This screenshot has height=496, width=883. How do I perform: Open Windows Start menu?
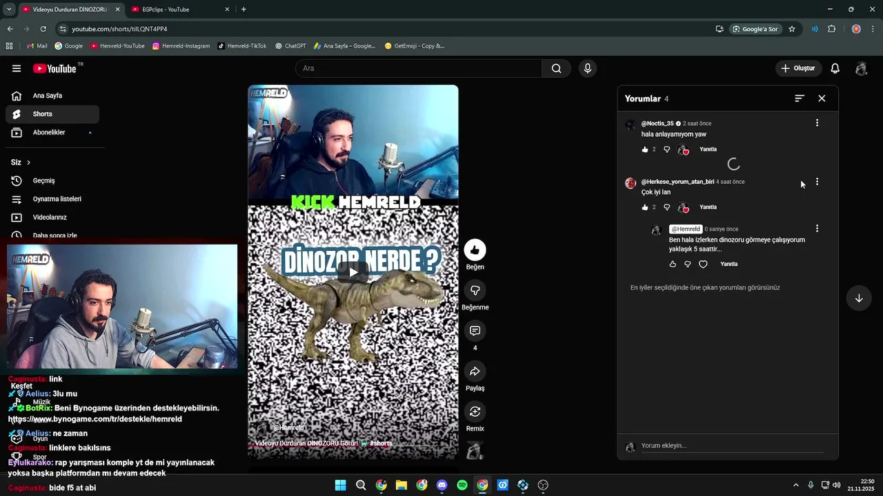(340, 485)
